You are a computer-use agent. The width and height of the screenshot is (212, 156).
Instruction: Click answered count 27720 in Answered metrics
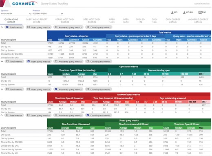click(50, 105)
